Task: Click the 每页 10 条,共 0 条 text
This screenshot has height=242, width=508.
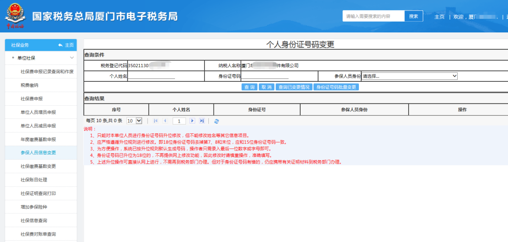Action: (x=104, y=121)
